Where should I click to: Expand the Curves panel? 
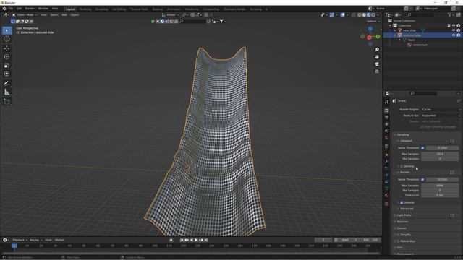[402, 228]
